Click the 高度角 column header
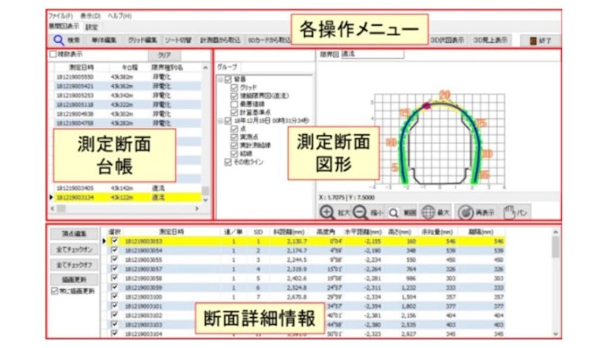Viewport: 609px width, 348px height. 325,232
